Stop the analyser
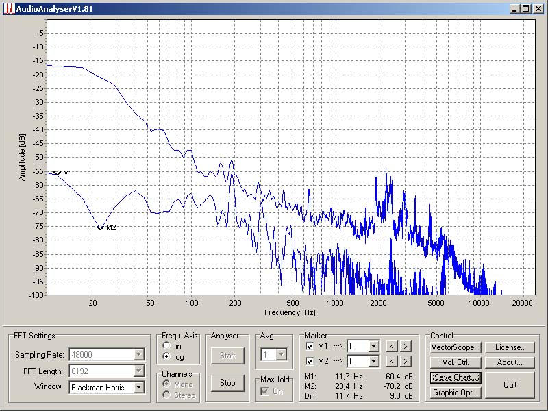 point(227,383)
